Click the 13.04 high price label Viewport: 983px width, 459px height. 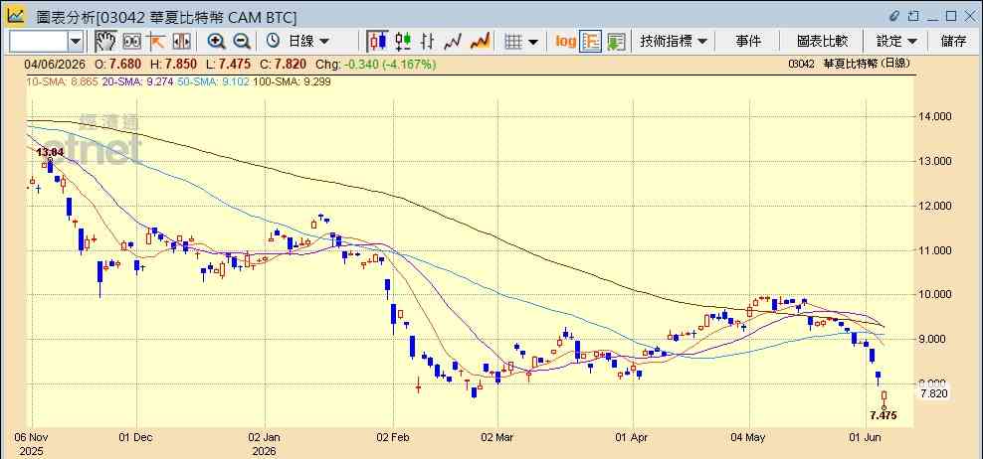pyautogui.click(x=50, y=152)
